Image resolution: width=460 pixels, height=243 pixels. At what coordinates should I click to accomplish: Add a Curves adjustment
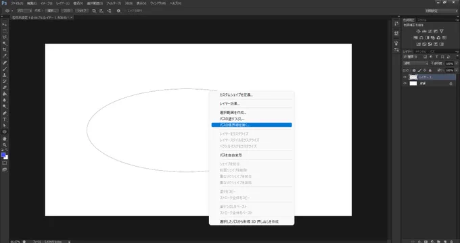click(x=430, y=31)
